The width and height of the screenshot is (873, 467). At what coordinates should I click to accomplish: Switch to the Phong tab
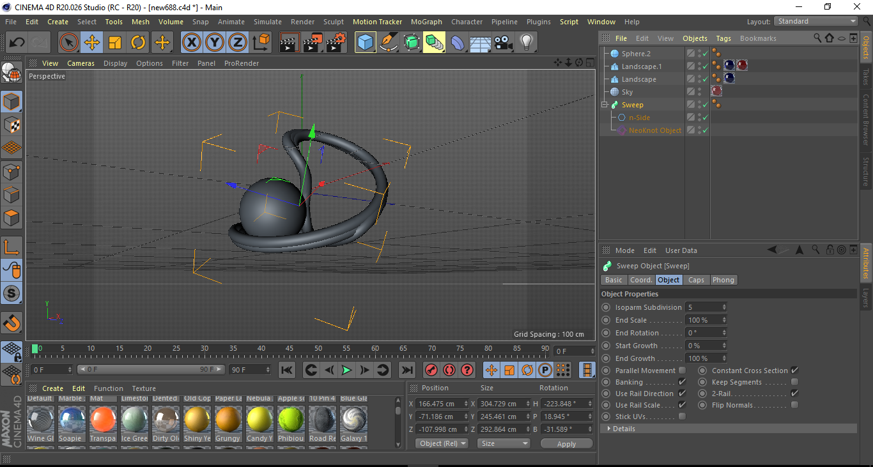[x=723, y=280]
